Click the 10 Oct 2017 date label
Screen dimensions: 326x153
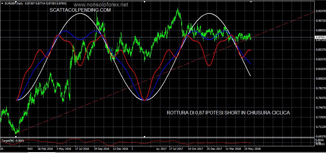pyautogui.click(x=195, y=149)
